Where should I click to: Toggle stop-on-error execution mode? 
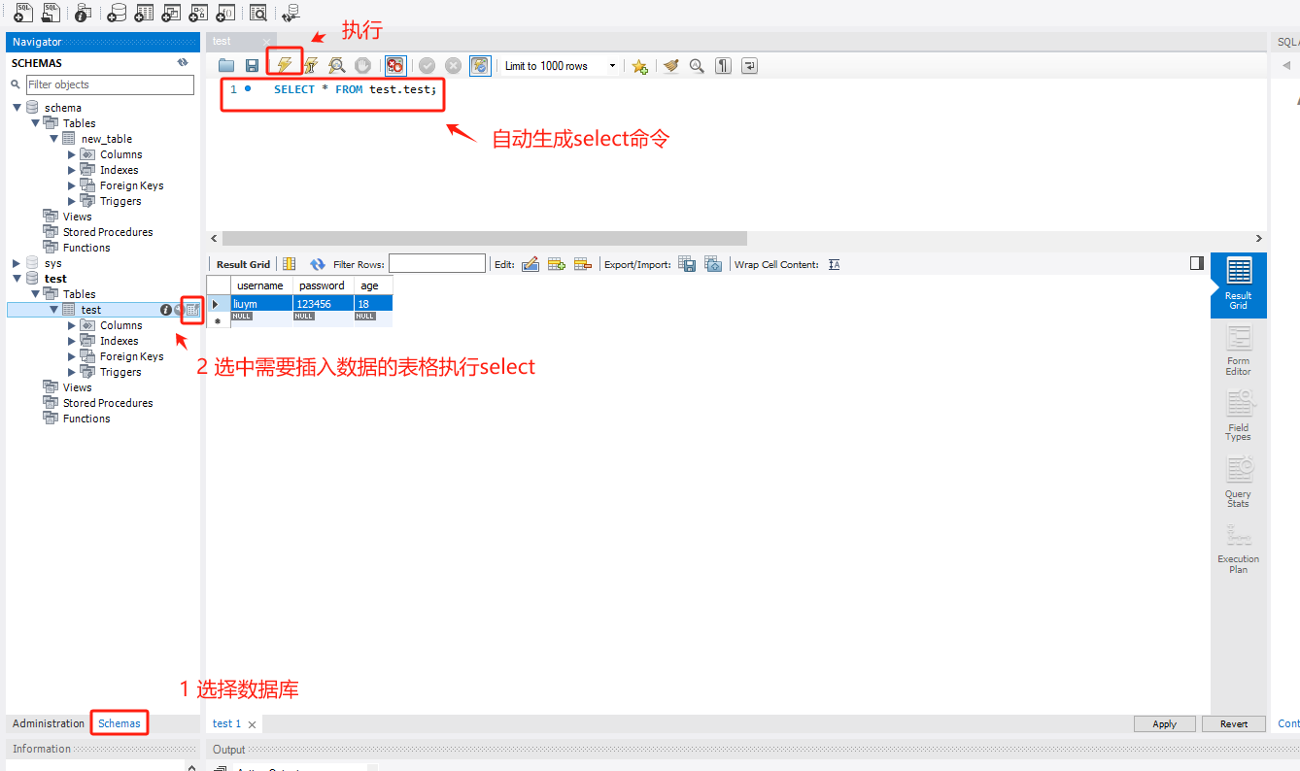[395, 65]
